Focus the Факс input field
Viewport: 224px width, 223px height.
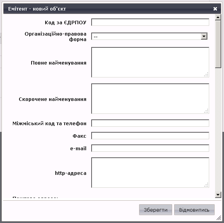point(150,136)
